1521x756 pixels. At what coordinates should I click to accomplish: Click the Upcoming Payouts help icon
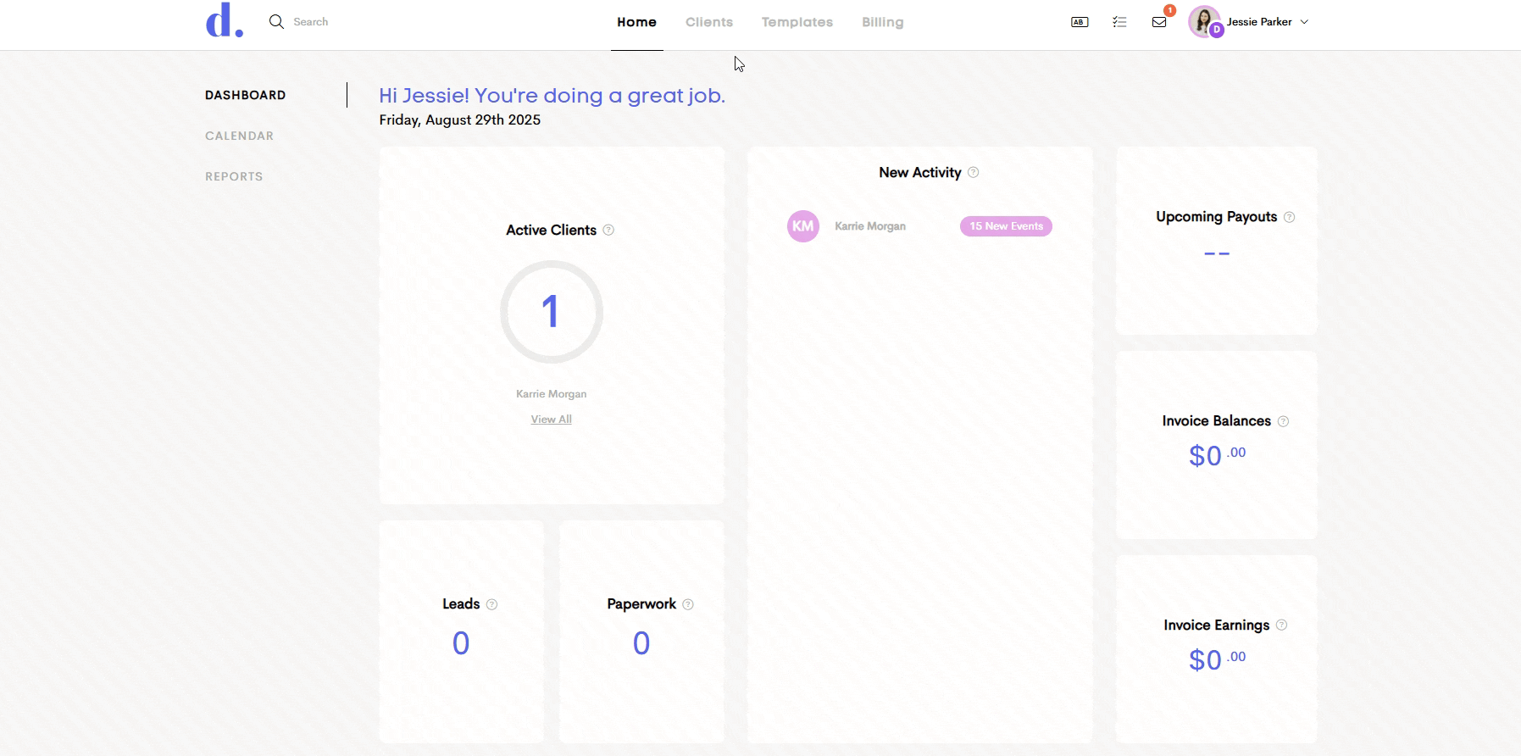(x=1290, y=217)
